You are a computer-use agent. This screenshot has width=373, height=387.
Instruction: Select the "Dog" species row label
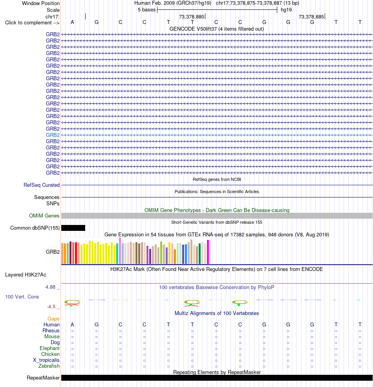(x=55, y=342)
